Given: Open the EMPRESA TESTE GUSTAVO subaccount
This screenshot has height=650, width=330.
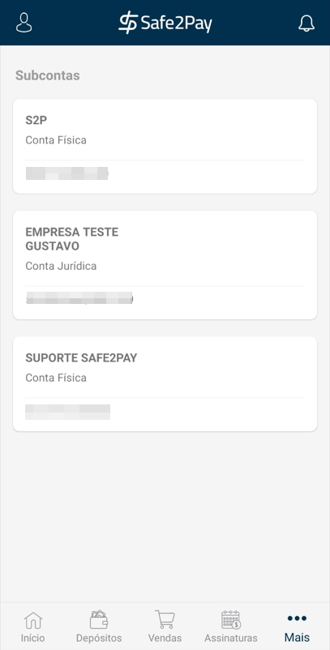Looking at the screenshot, I should coord(165,265).
